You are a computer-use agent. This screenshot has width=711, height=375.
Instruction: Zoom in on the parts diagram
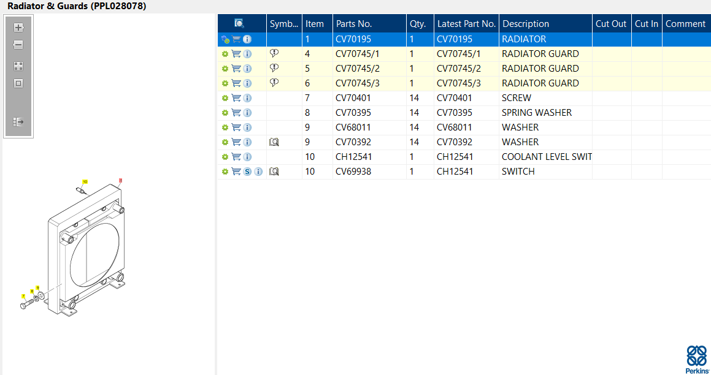[x=18, y=28]
